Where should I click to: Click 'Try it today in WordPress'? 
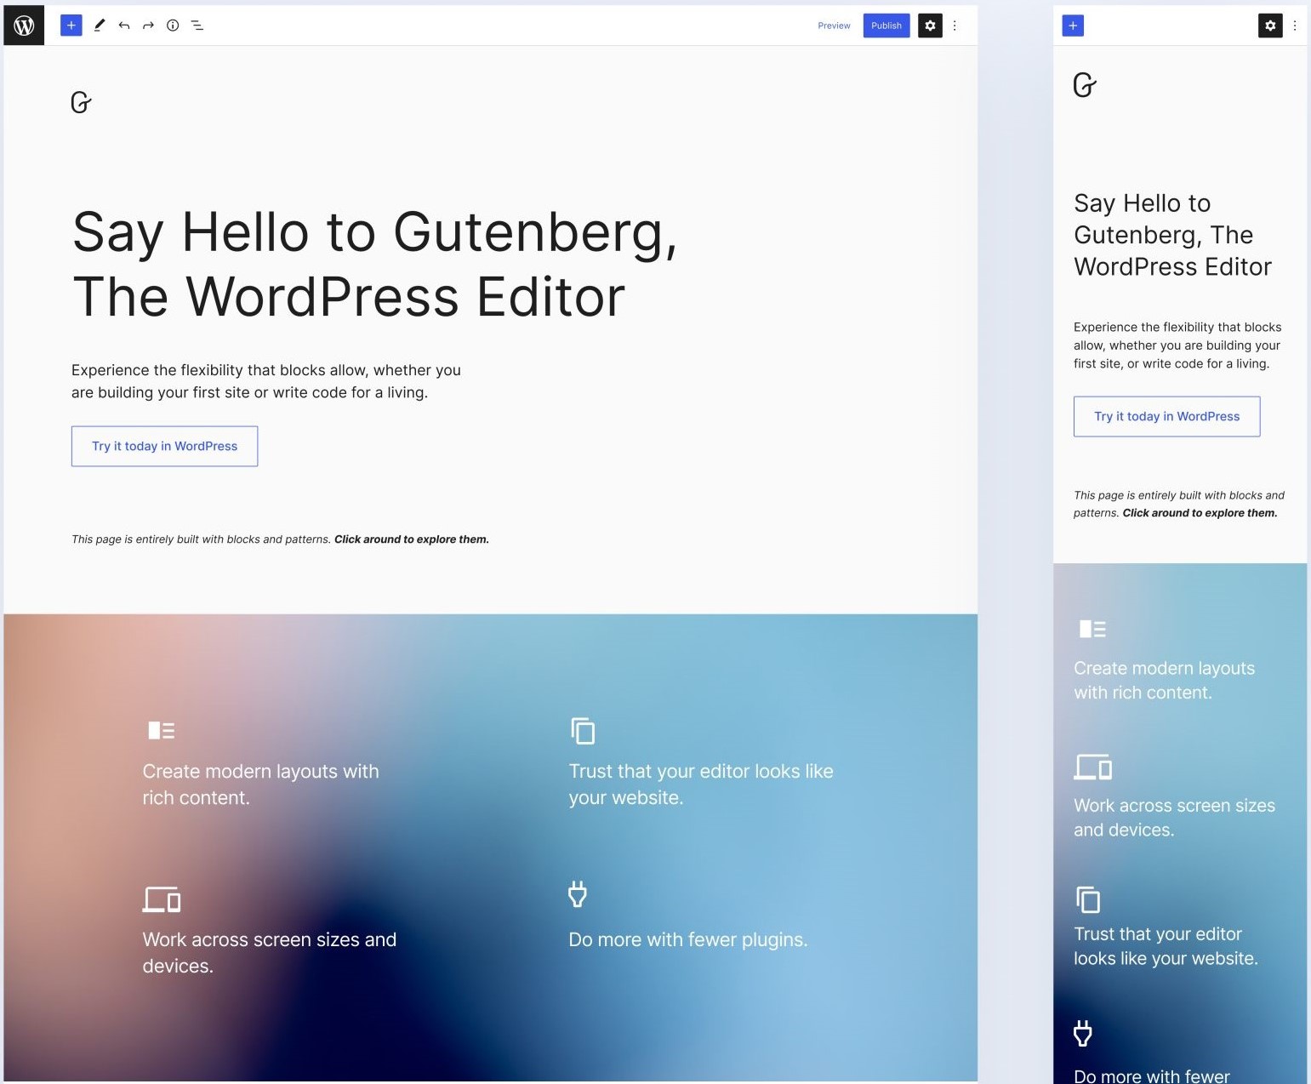point(164,446)
